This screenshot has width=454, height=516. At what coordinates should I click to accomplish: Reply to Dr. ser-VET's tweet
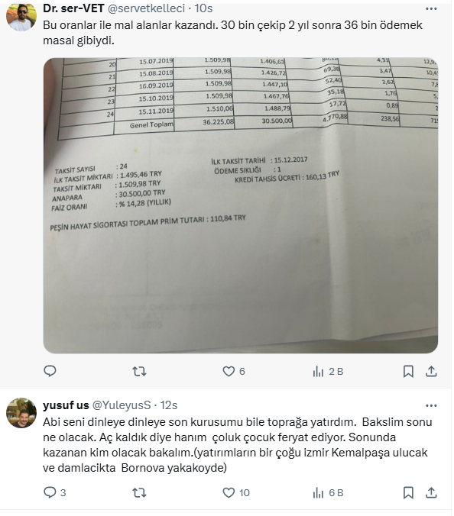[x=50, y=371]
